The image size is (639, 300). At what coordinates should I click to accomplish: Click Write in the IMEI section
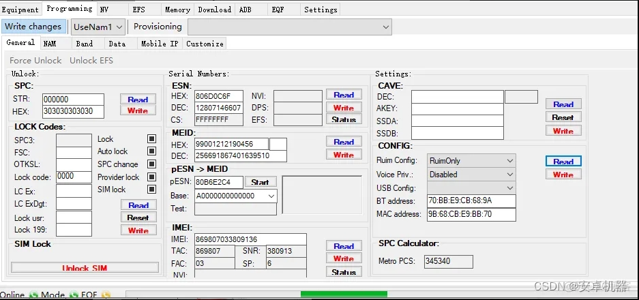coord(344,258)
